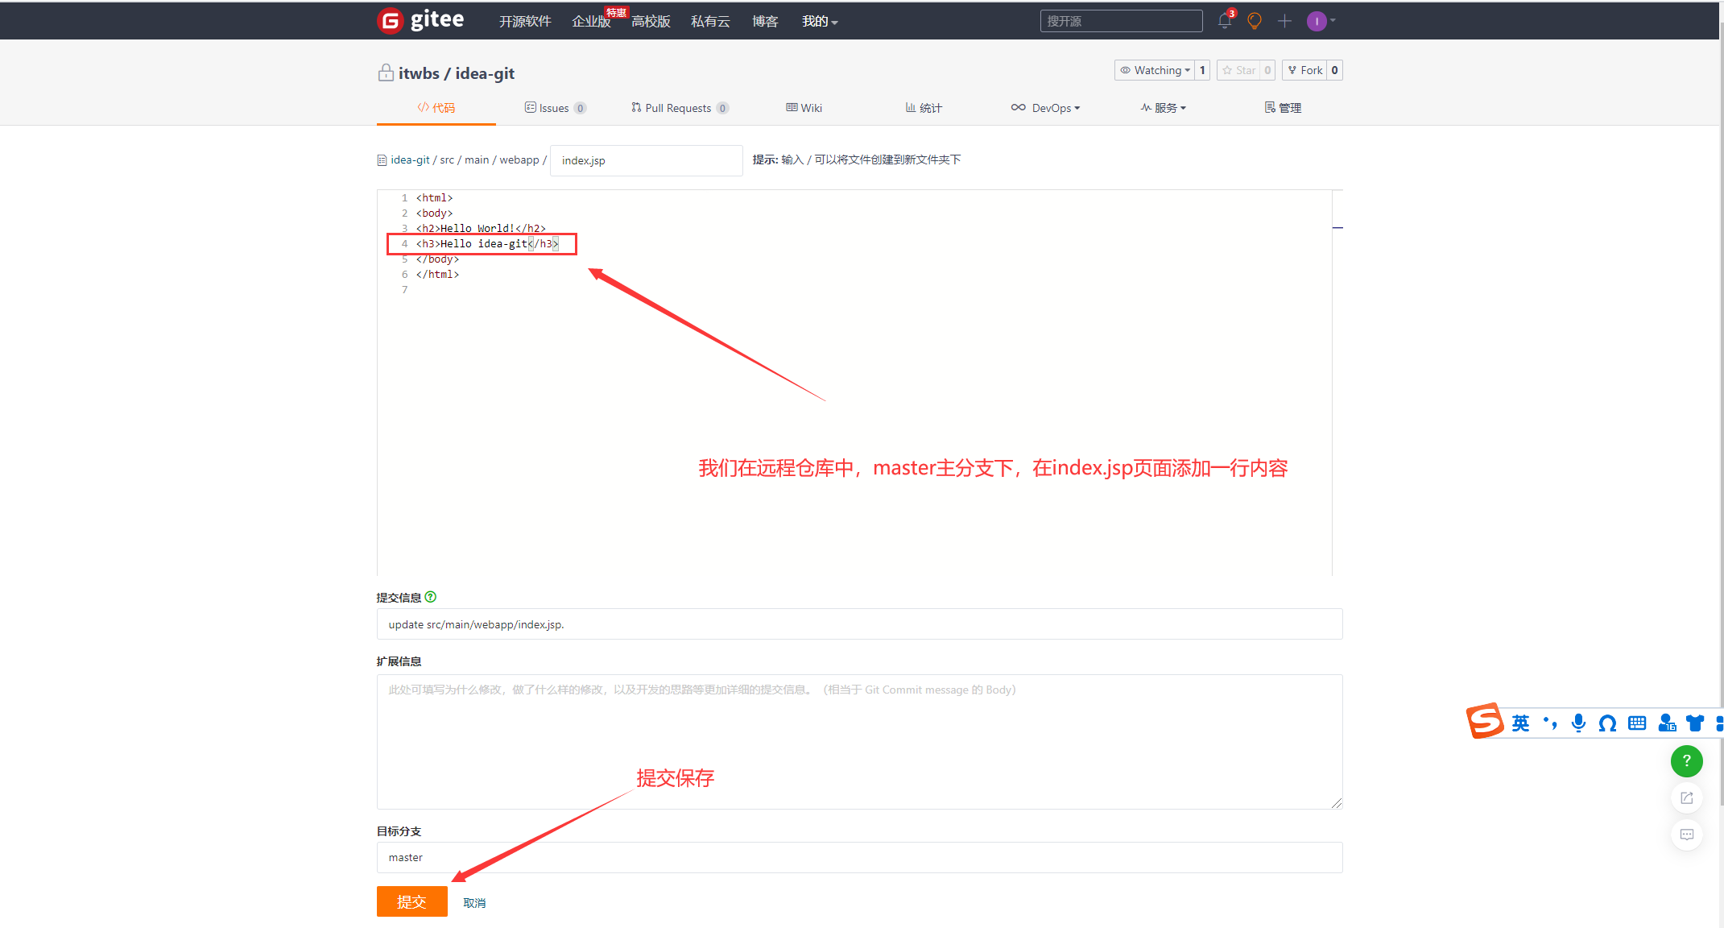Click the help icon beside 提交信息
Screen dimensions: 1724x928
pos(430,597)
